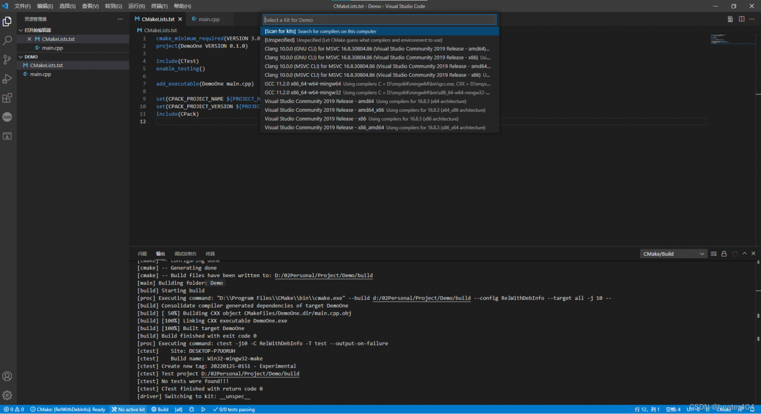Open main.cpp from the open editors list

coord(73,48)
